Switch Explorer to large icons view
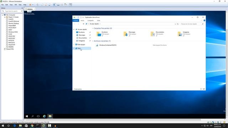Image resolution: width=228 pixels, height=128 pixels. 204,89
